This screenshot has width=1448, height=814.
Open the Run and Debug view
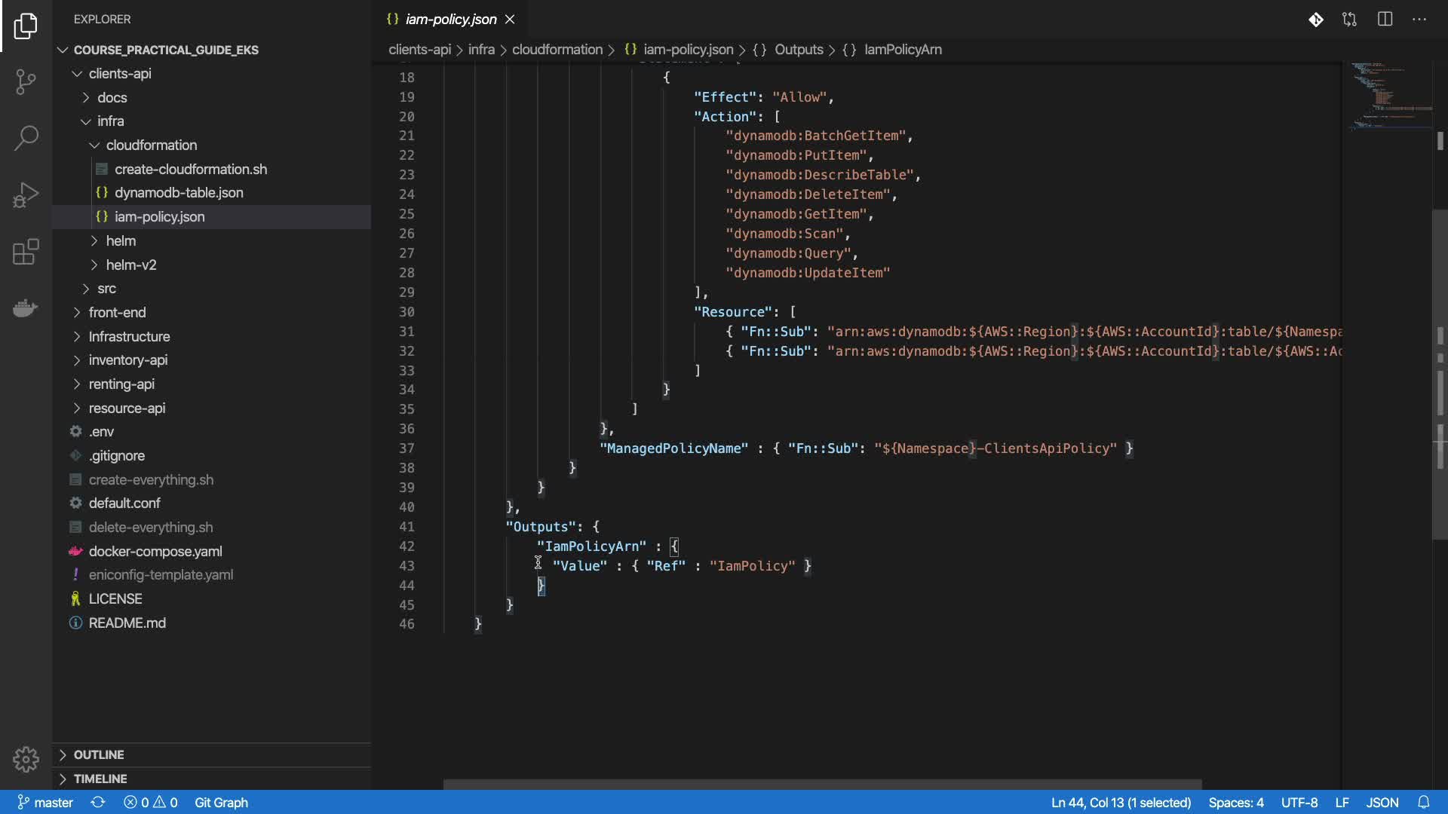point(26,194)
